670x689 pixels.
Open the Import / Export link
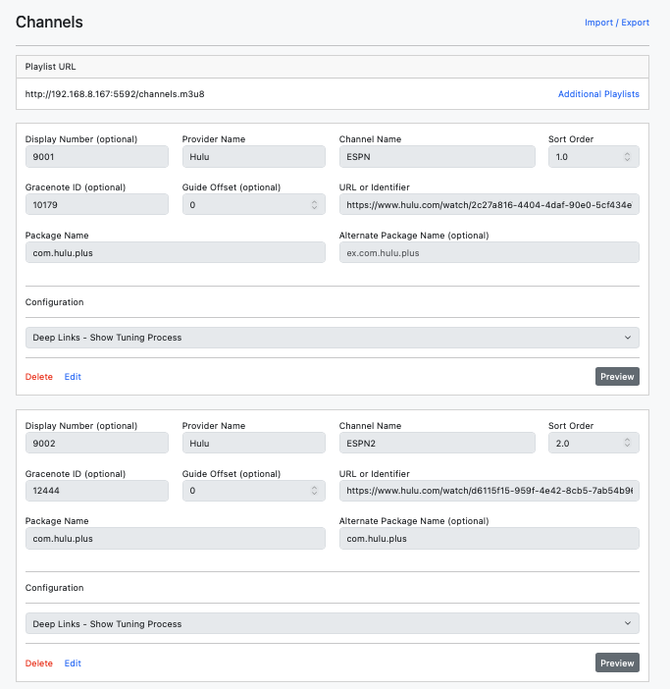click(x=616, y=23)
